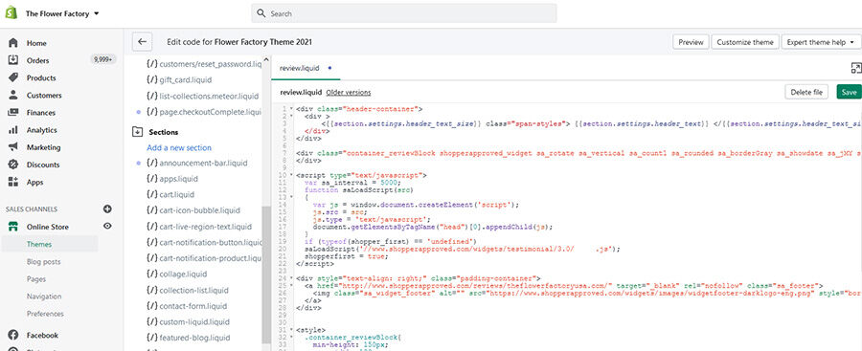Open contact-form.liquid file
The width and height of the screenshot is (862, 351).
(187, 306)
